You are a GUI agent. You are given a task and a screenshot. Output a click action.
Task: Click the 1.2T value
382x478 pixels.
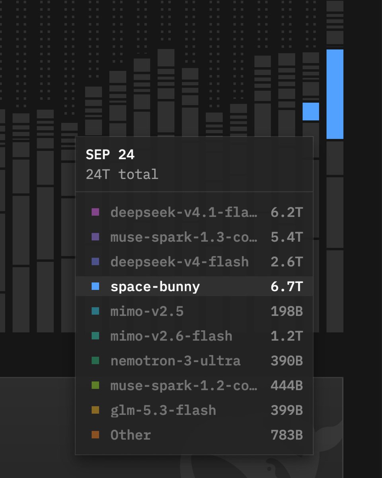coord(286,336)
